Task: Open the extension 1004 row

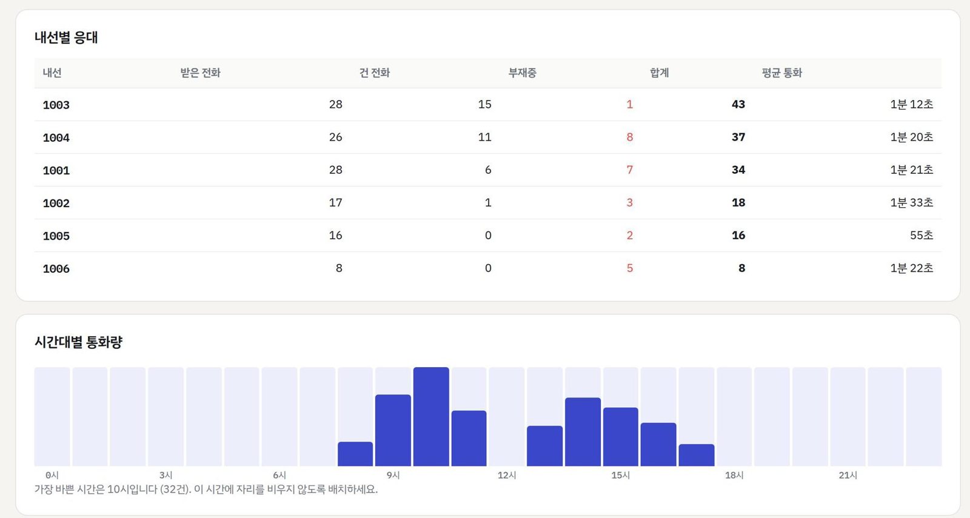Action: (488, 137)
